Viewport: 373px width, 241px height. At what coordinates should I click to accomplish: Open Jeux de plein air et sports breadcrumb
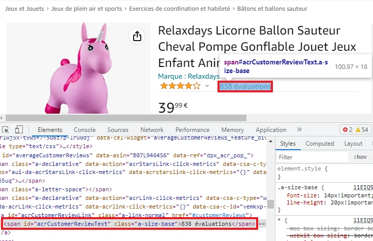point(86,9)
